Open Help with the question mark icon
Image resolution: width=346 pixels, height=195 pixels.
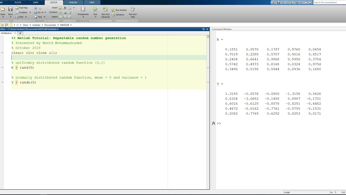[x=311, y=2]
